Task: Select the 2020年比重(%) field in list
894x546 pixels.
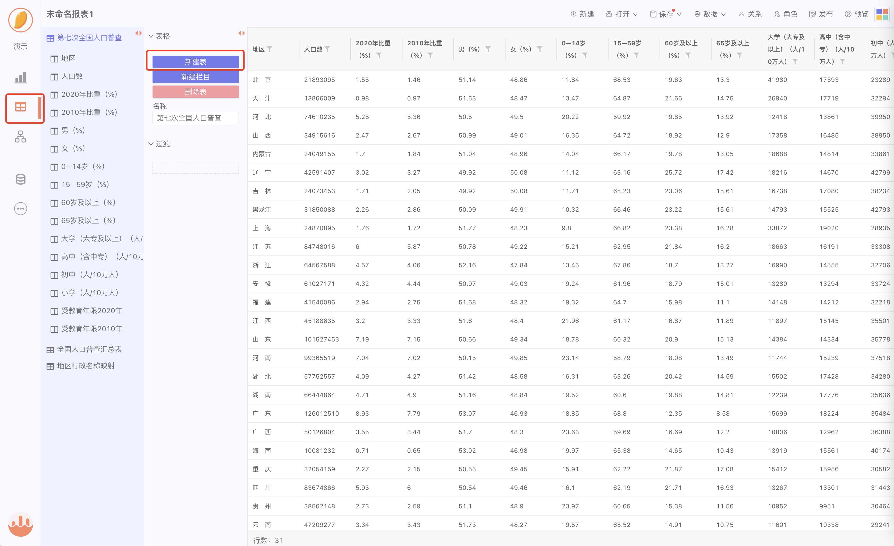Action: [84, 94]
